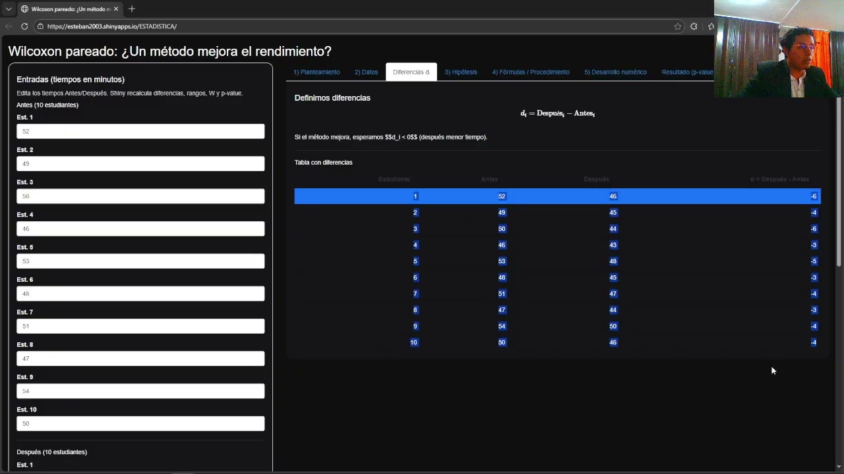This screenshot has height=474, width=844.
Task: Bookmark this page with star icon
Action: coord(678,26)
